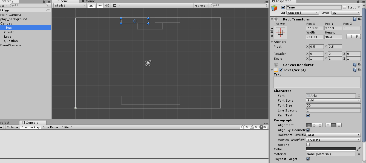The image size is (366, 163).
Task: Open Rect Transform help icon
Action: [x=355, y=19]
